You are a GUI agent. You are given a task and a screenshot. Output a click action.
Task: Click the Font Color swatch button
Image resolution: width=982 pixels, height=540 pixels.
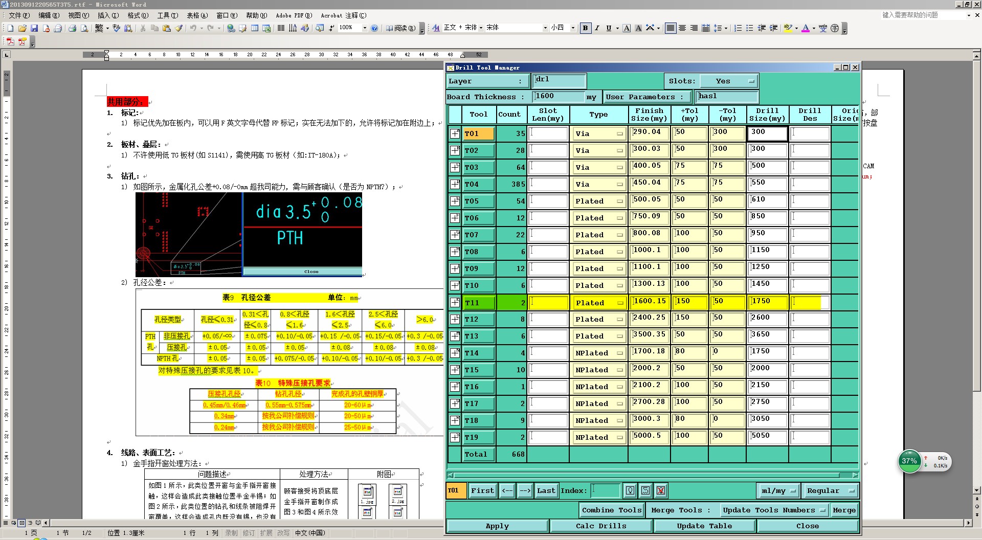point(806,28)
